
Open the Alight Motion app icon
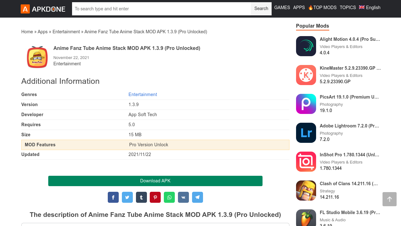point(306,46)
